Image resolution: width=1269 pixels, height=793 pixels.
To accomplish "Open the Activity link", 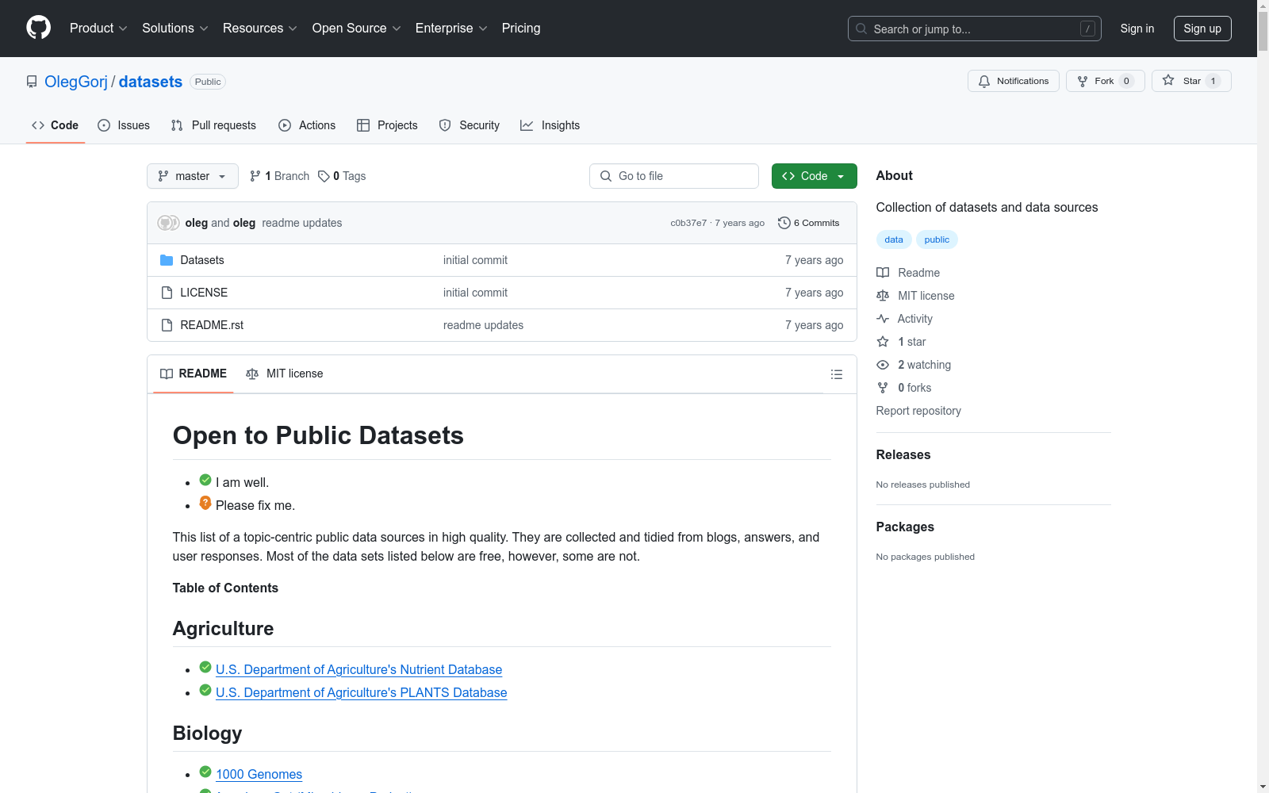I will point(904,319).
